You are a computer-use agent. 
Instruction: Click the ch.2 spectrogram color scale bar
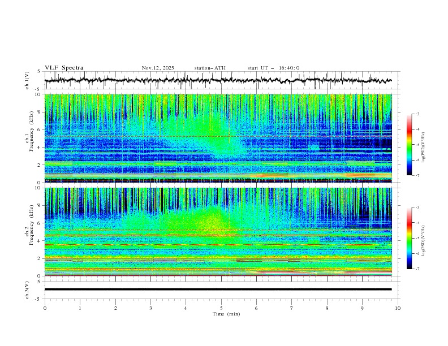(409, 238)
